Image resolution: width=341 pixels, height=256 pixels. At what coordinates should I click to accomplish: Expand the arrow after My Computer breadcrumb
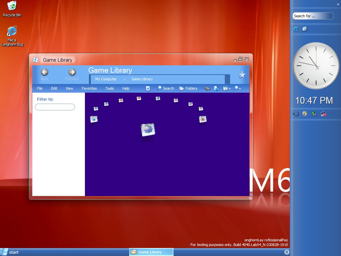[125, 79]
